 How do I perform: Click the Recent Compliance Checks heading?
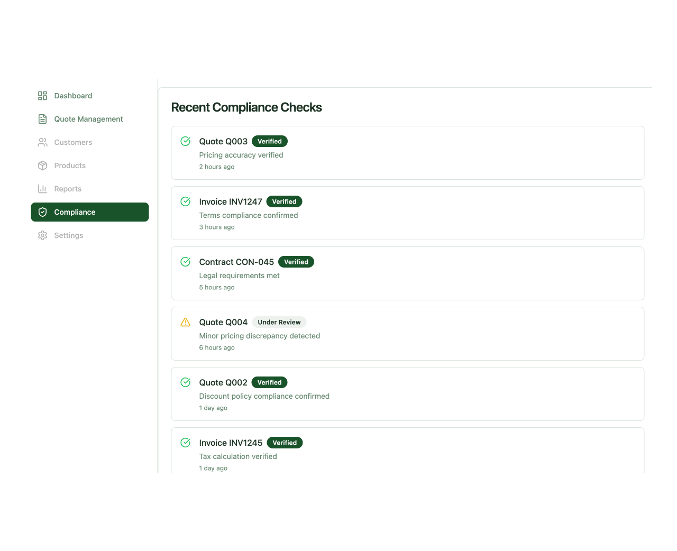click(x=246, y=107)
